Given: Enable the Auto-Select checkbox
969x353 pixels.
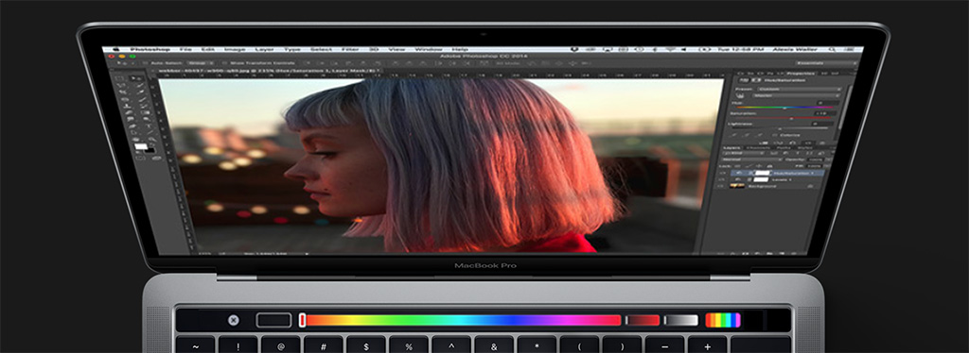Looking at the screenshot, I should 144,63.
